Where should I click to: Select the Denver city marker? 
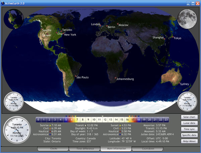tap(48, 34)
